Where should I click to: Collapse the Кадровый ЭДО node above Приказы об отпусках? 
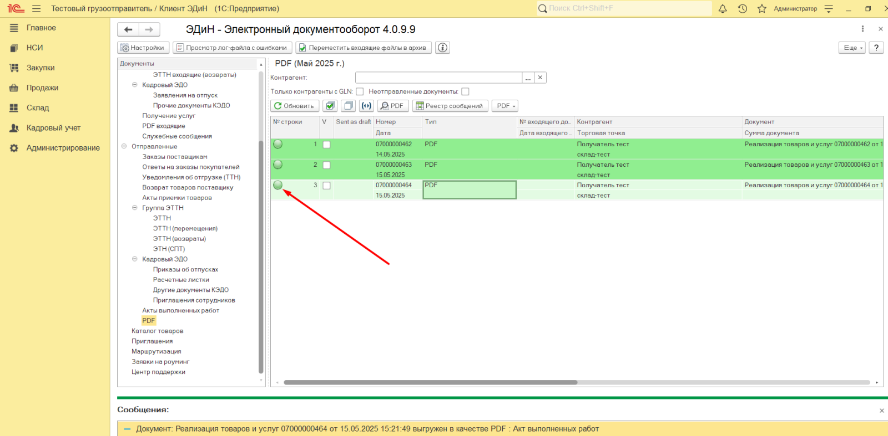135,259
